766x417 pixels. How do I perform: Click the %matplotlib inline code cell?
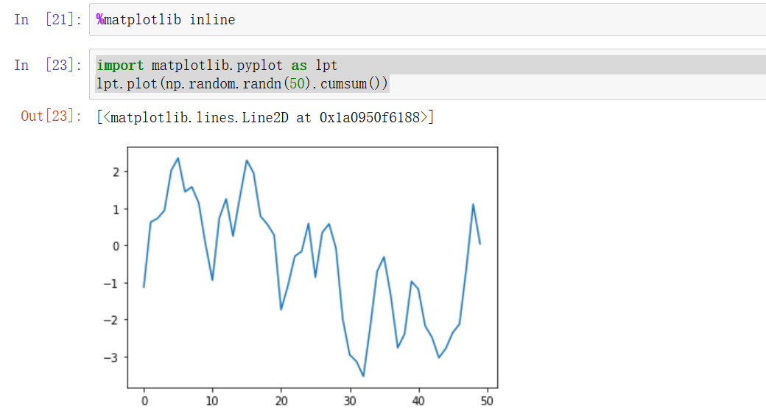(427, 20)
